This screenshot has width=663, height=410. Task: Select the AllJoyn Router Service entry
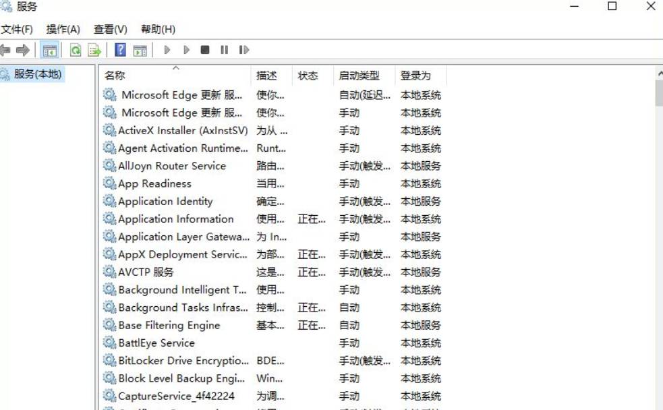coord(165,166)
